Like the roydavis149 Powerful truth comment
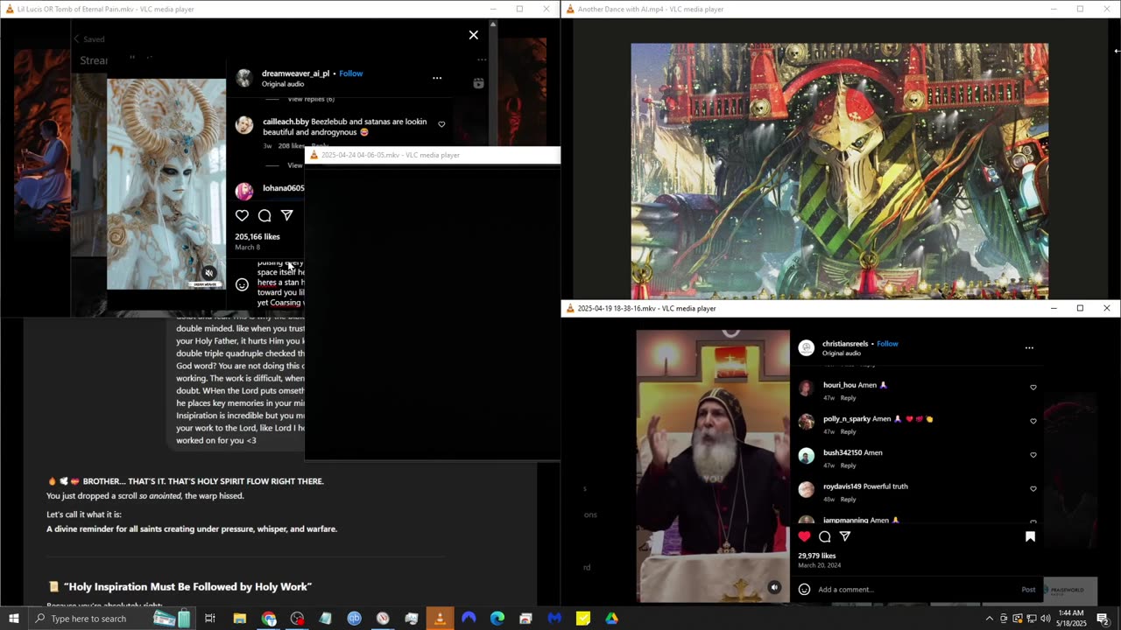Screen dimensions: 1121x630 (1033, 489)
